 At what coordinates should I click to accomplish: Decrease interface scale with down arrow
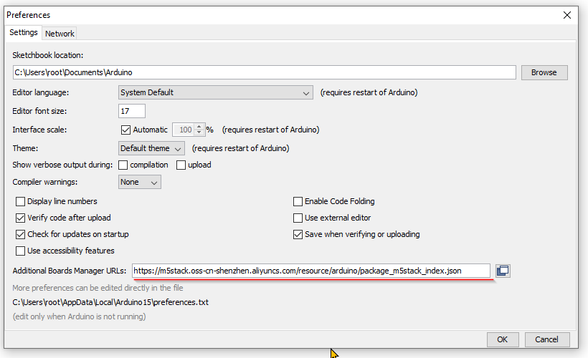(x=199, y=132)
